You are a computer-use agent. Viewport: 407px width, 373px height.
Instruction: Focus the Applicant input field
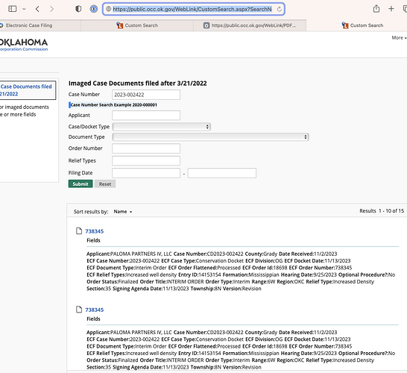coord(146,116)
